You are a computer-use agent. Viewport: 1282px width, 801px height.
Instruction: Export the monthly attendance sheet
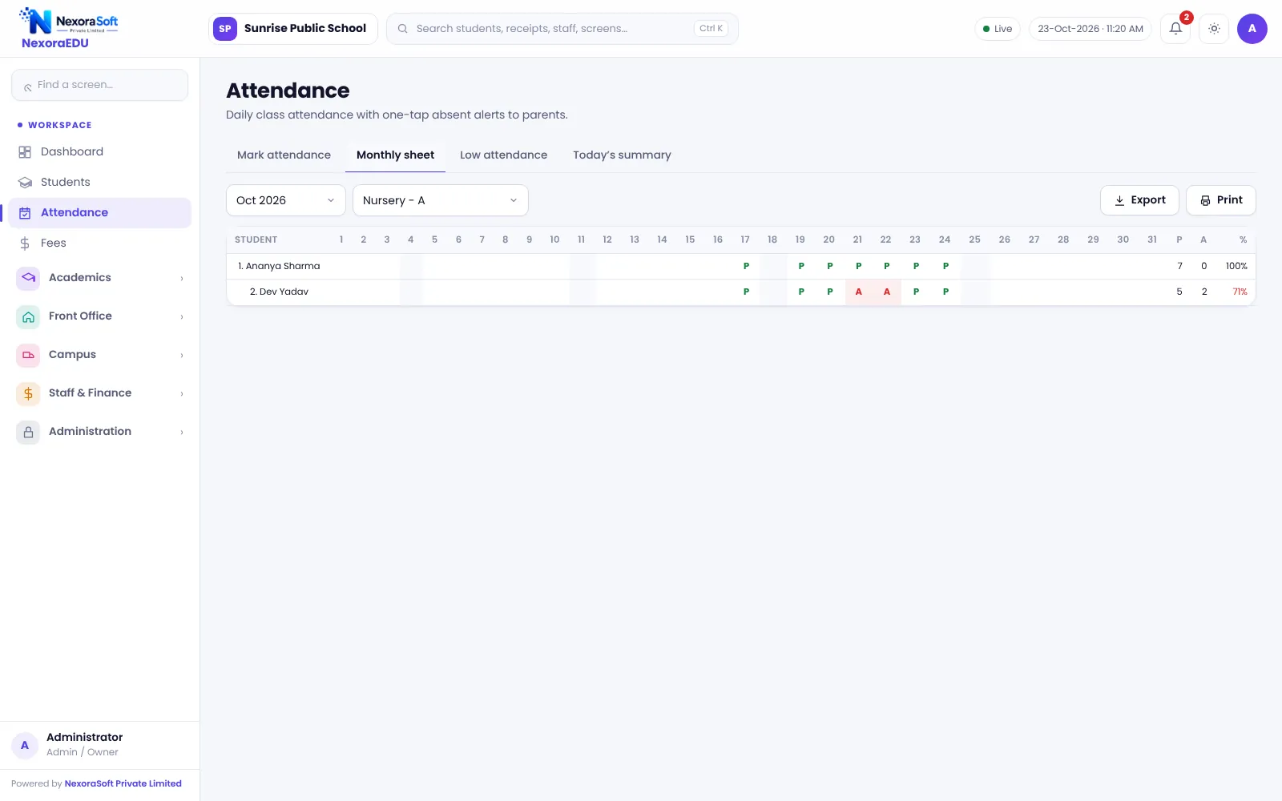tap(1139, 200)
